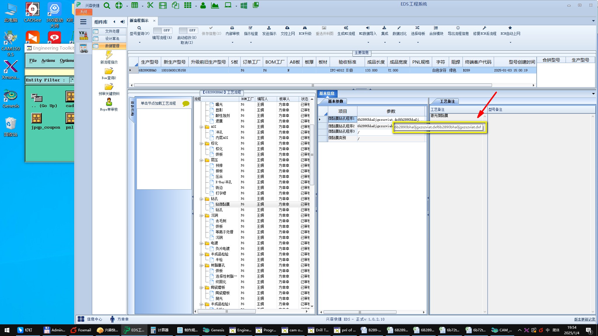Click the magnifier search icon in top toolbar
Viewport: 598px width, 336px height.
click(107, 6)
